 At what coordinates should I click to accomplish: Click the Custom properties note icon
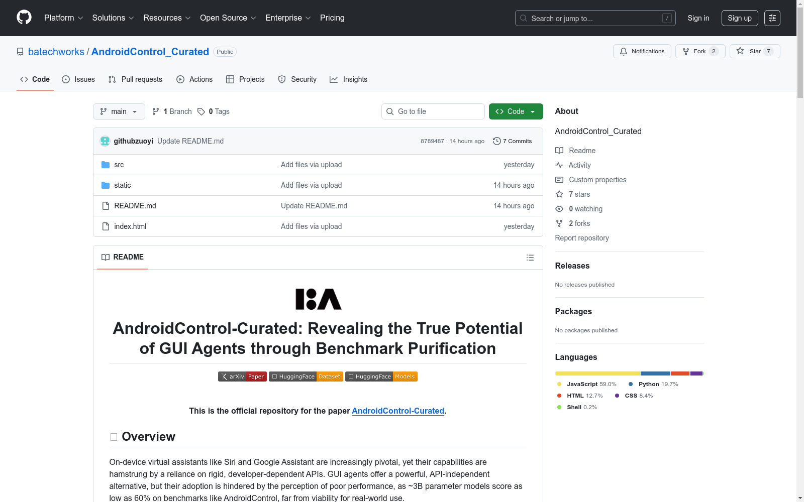[559, 180]
